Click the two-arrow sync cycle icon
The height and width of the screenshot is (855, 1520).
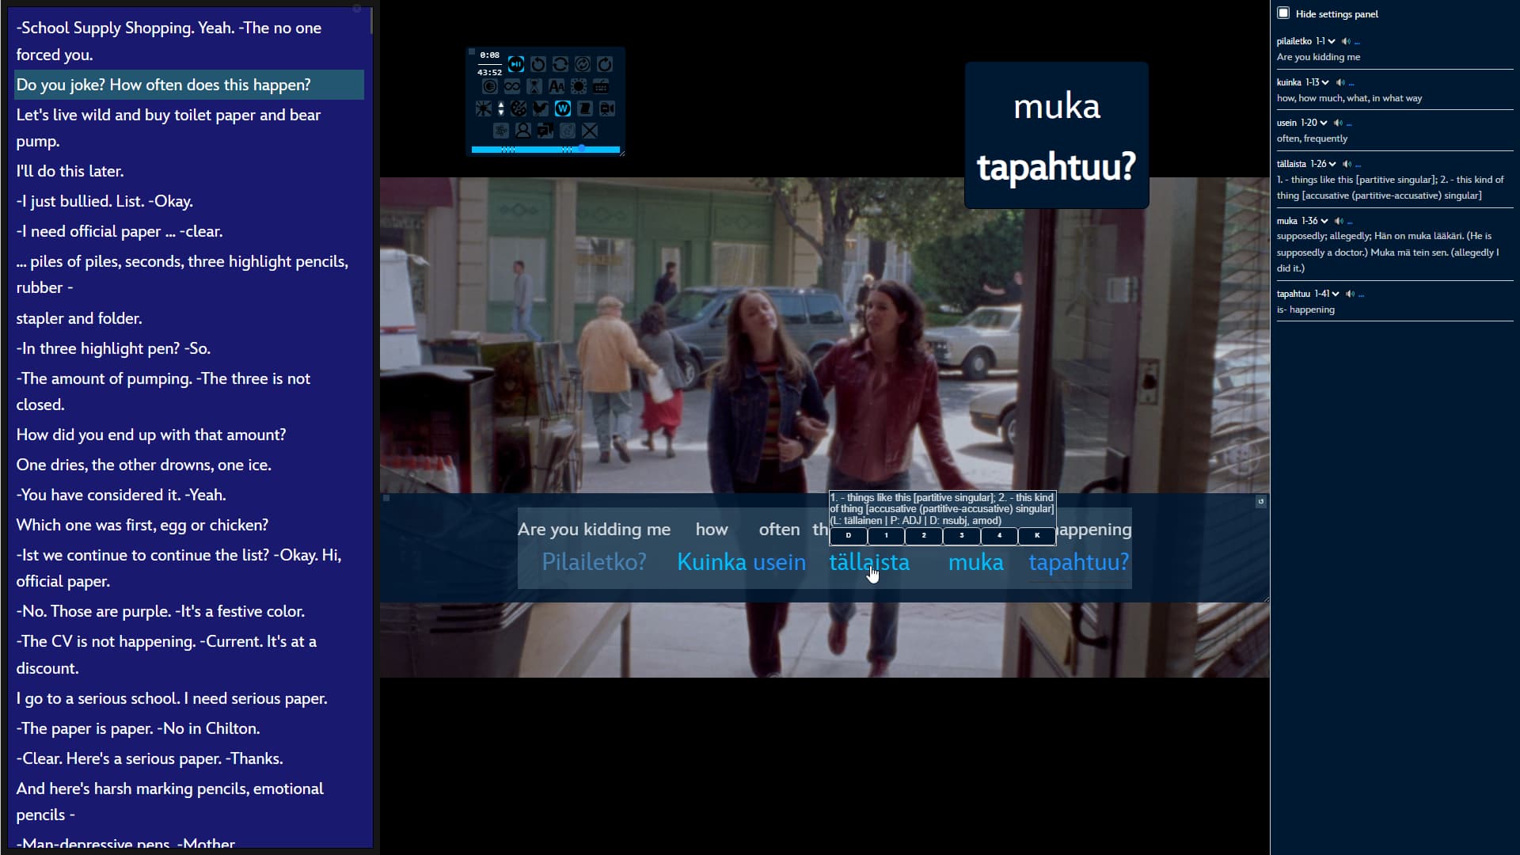(560, 64)
